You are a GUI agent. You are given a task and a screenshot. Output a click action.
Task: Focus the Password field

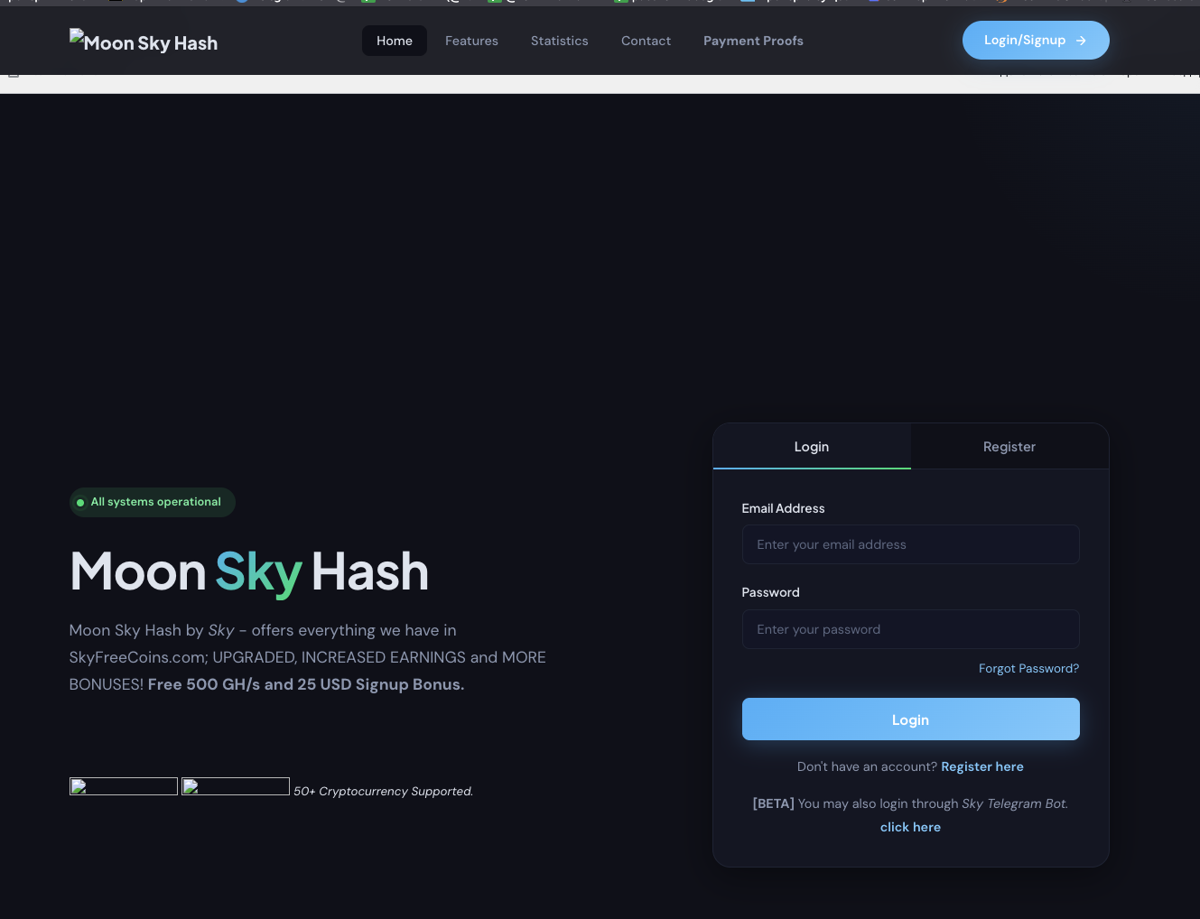coord(910,629)
